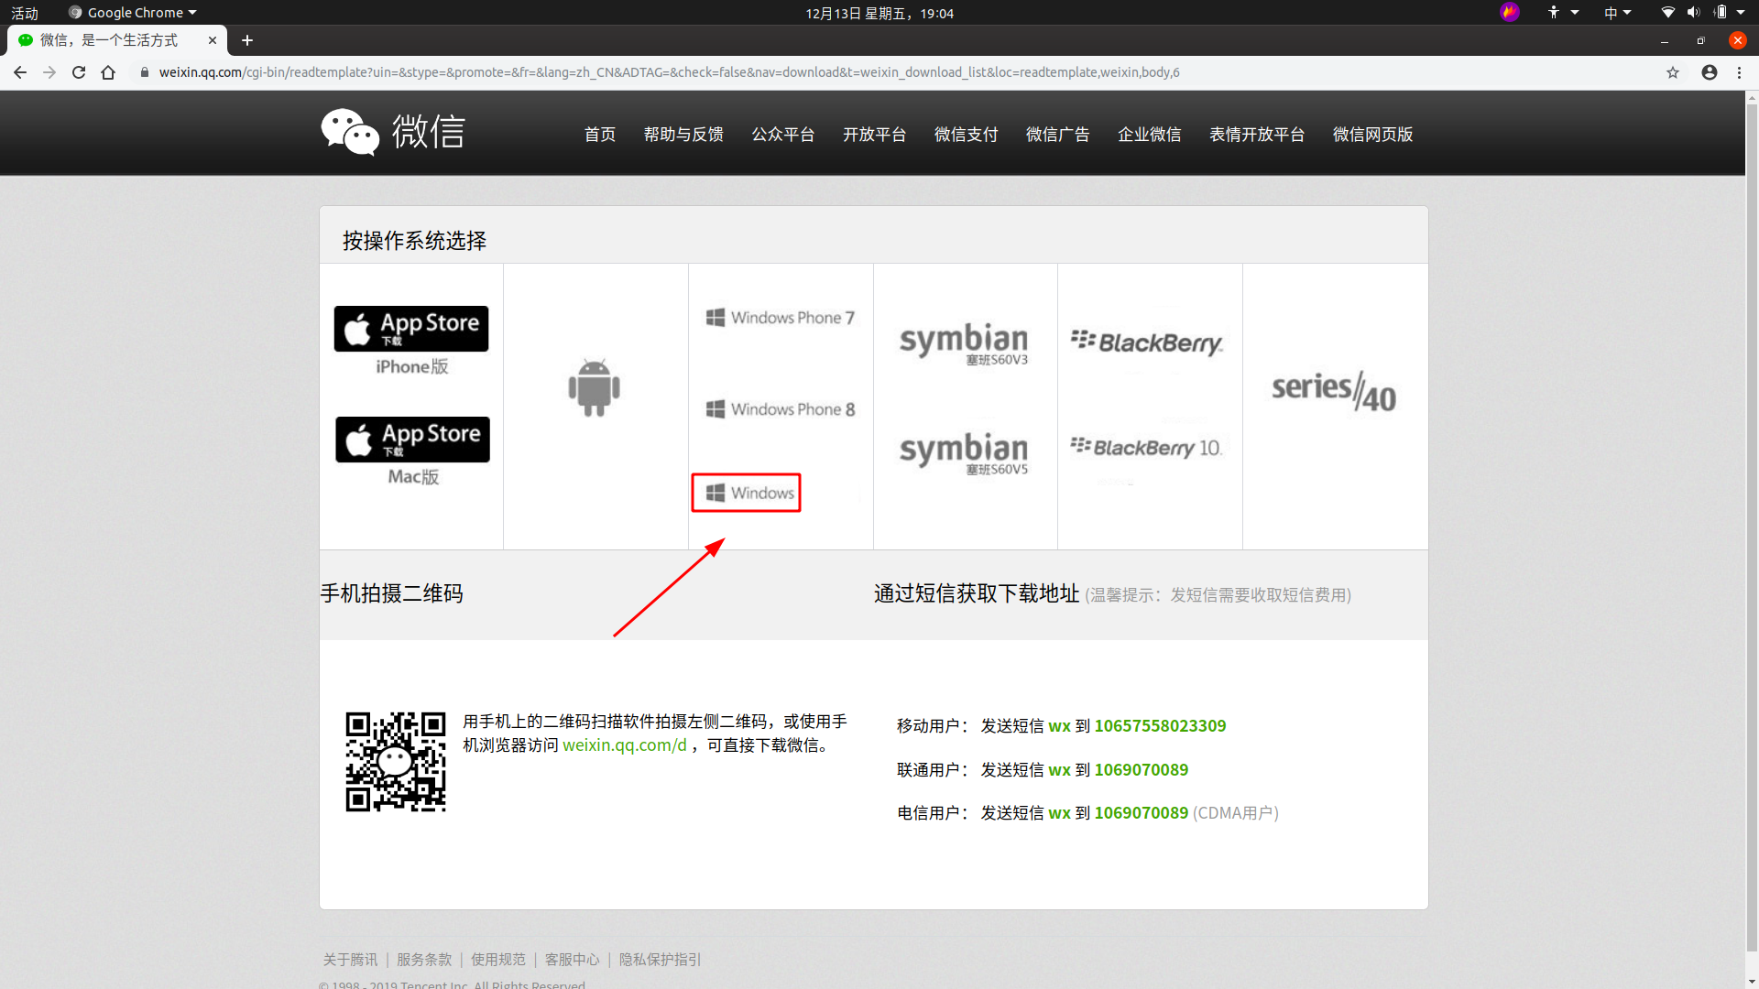Open 企业微信 navigation item
Image resolution: width=1759 pixels, height=989 pixels.
click(x=1150, y=135)
